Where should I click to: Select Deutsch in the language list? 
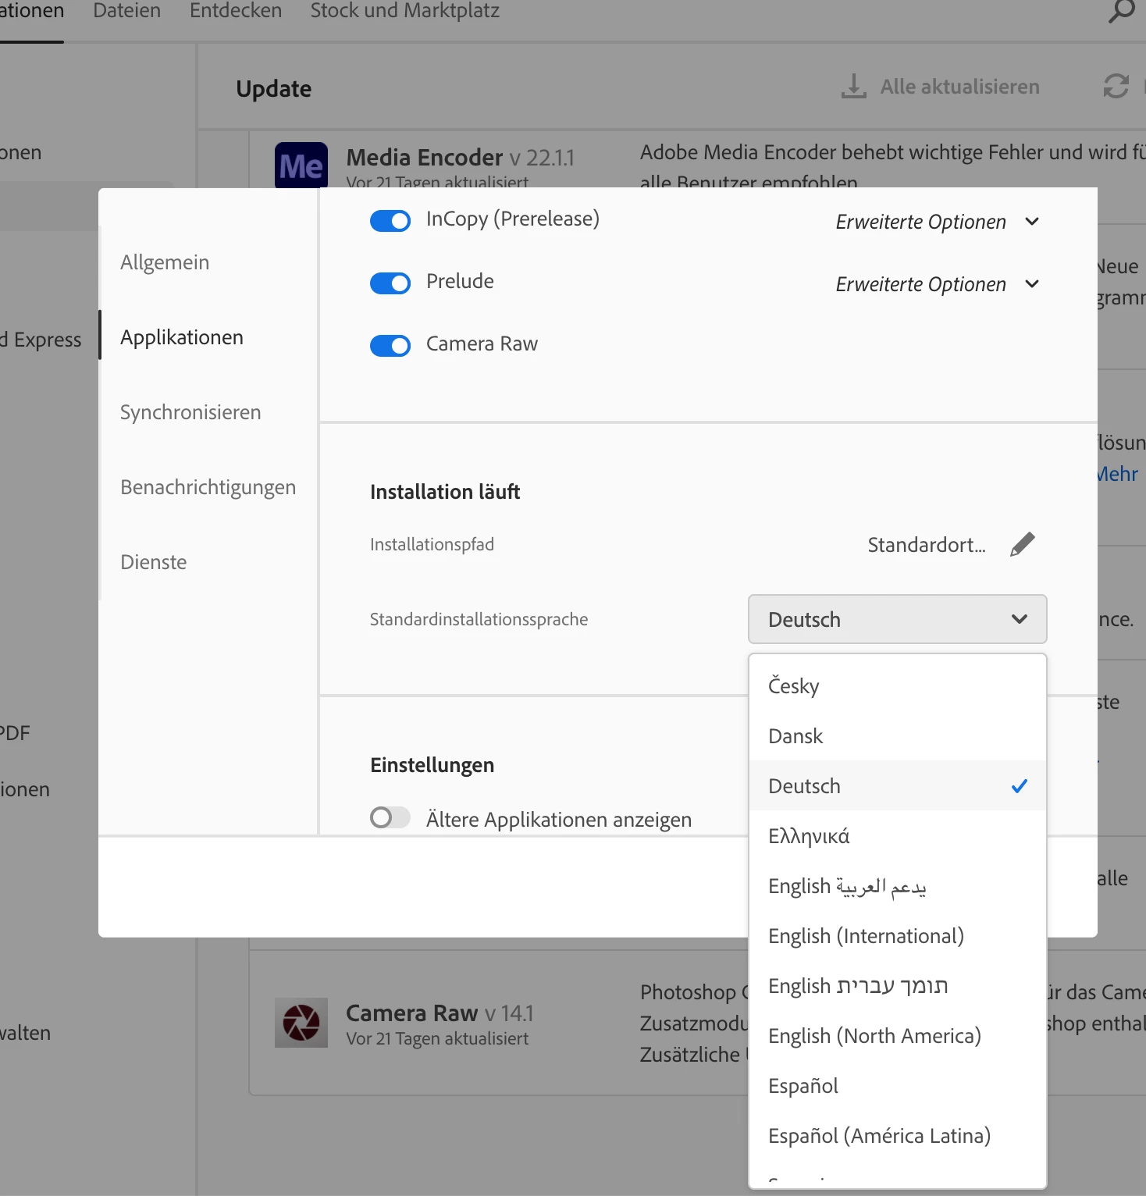pos(898,786)
